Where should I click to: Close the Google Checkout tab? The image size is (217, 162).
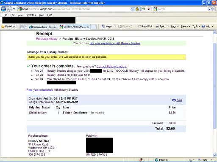(88, 27)
